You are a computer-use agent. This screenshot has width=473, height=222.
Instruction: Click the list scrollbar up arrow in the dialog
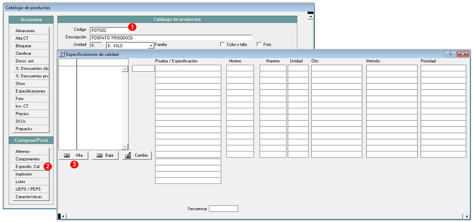(x=125, y=69)
